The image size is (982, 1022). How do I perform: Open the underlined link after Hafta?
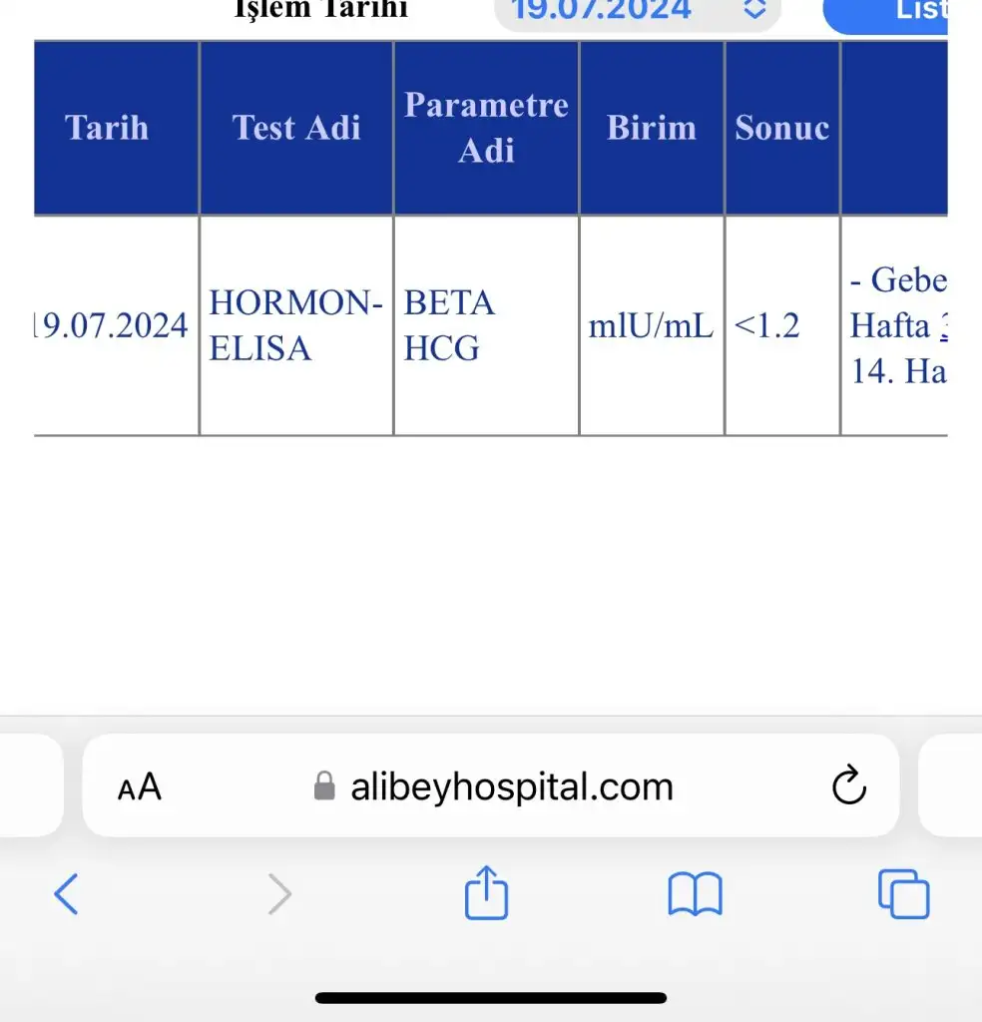[943, 325]
